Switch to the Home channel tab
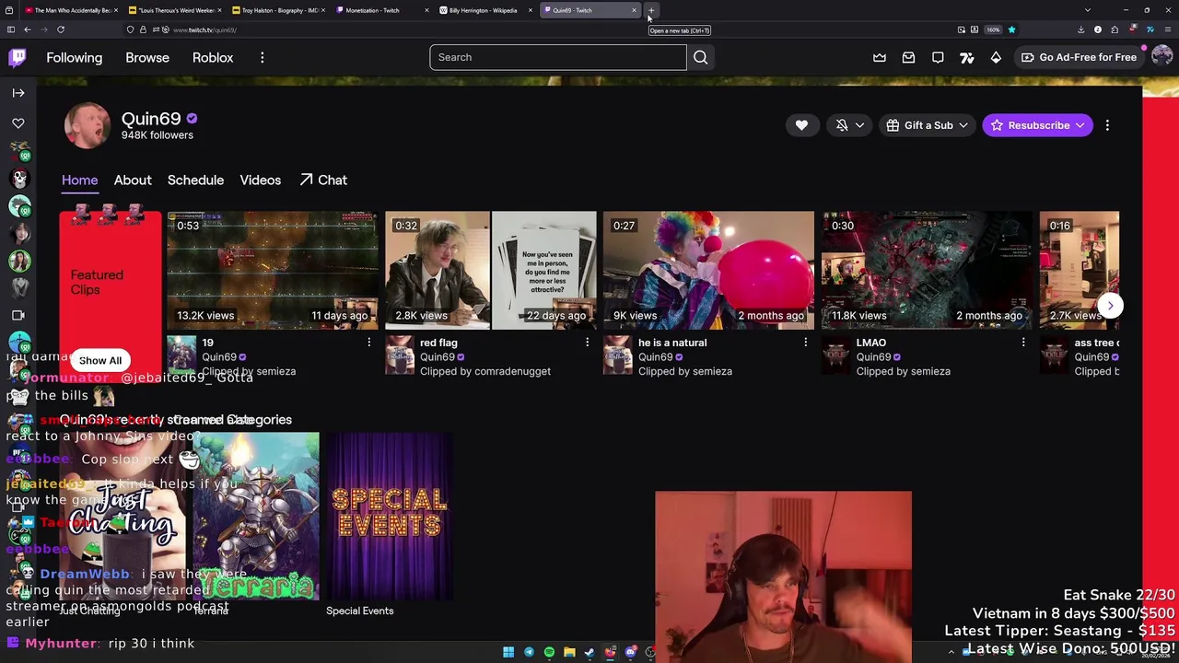This screenshot has width=1179, height=663. [x=79, y=180]
